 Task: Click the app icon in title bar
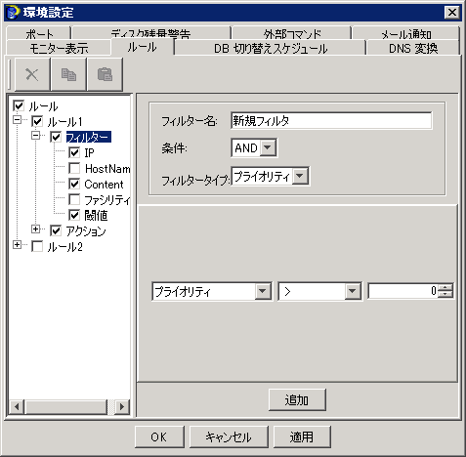point(13,13)
